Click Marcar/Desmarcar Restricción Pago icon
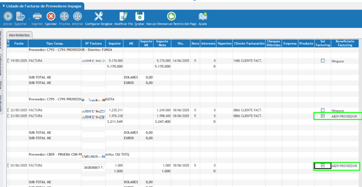 click(171, 17)
